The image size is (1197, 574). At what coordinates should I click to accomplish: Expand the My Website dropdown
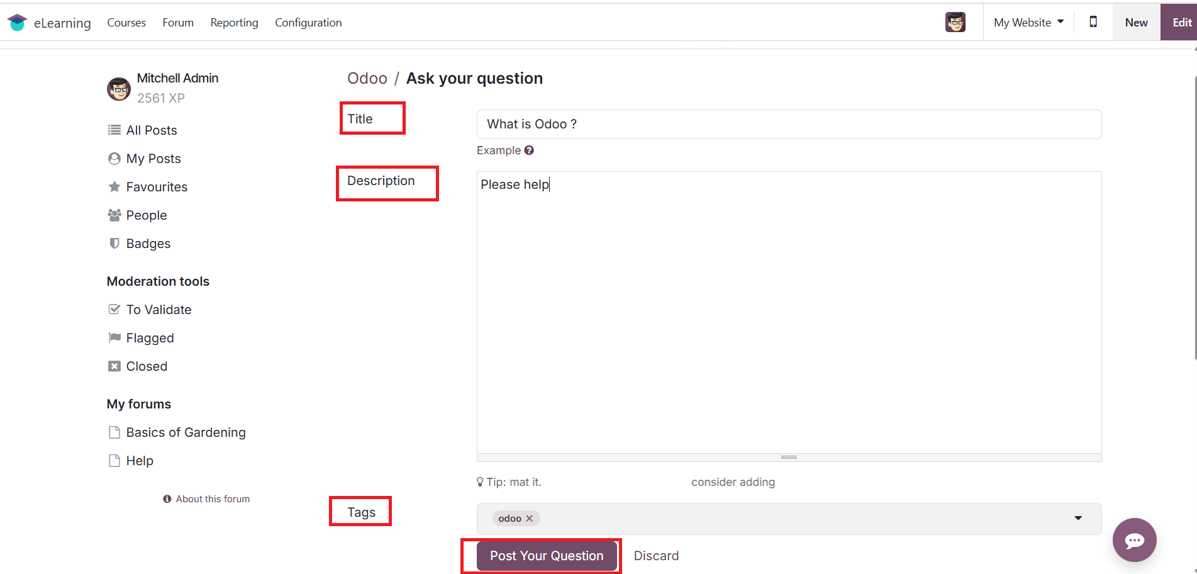tap(1028, 23)
